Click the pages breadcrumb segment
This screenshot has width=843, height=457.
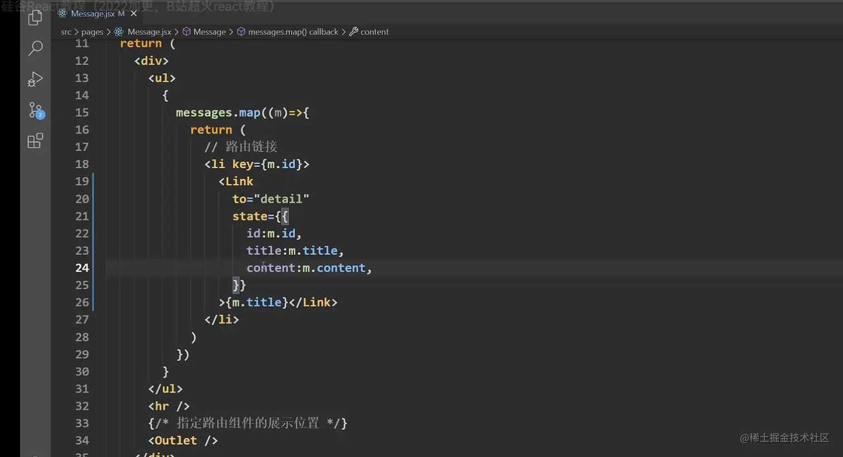93,32
